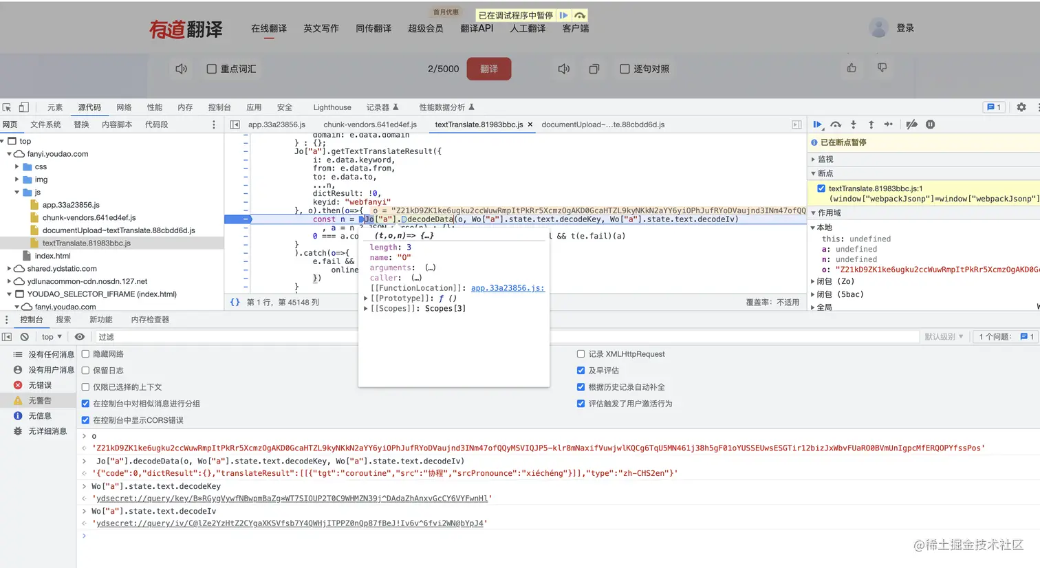The image size is (1040, 568).
Task: Open drawer three-dot menu
Action: 7,320
